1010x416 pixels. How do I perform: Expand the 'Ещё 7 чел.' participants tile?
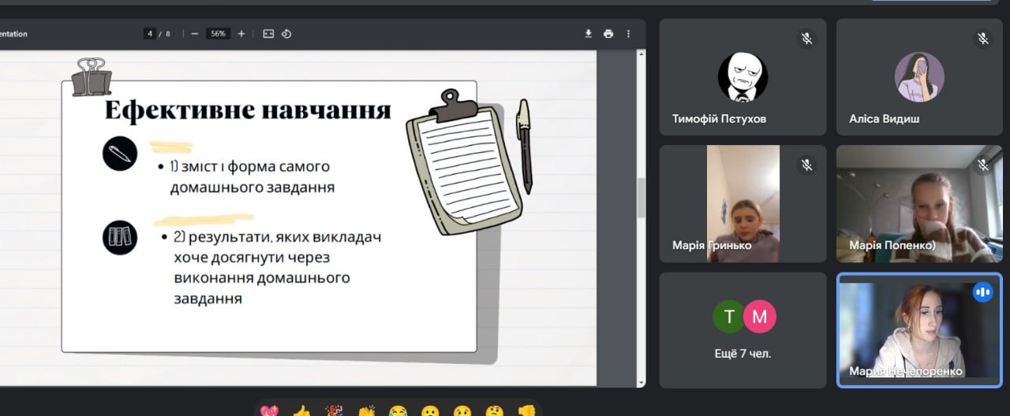(x=743, y=330)
